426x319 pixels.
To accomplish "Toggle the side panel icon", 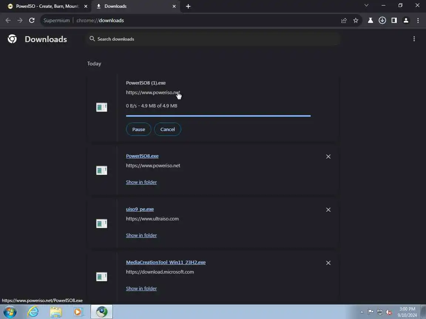I will point(394,20).
